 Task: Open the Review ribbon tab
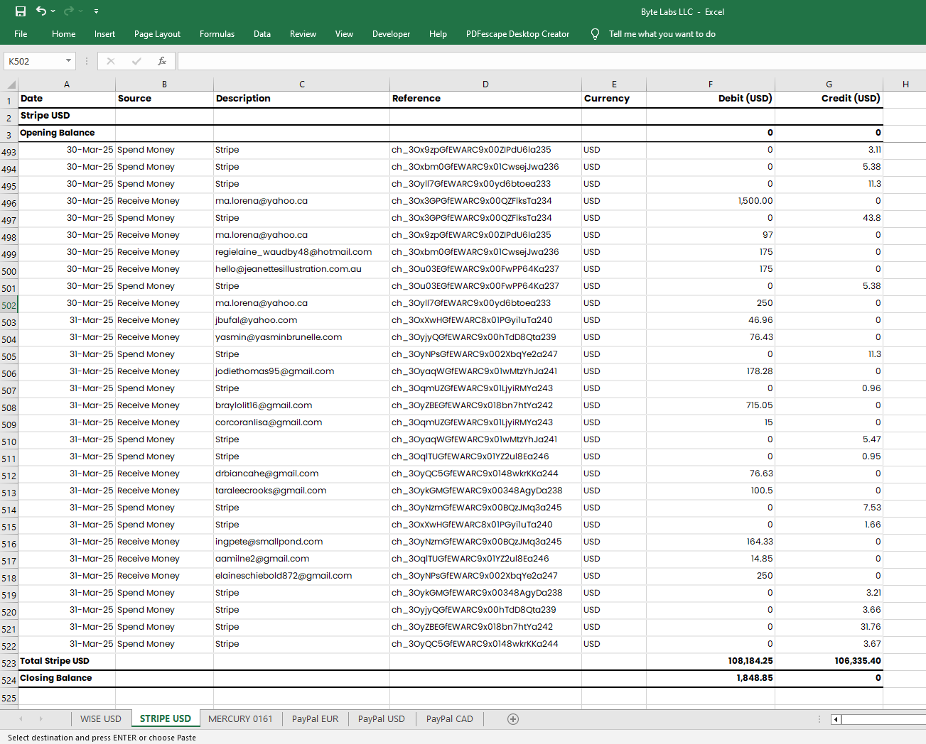303,34
